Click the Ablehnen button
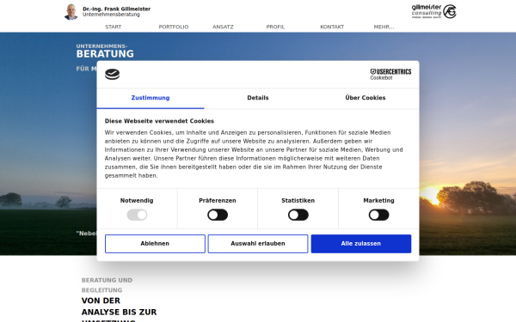 155,244
